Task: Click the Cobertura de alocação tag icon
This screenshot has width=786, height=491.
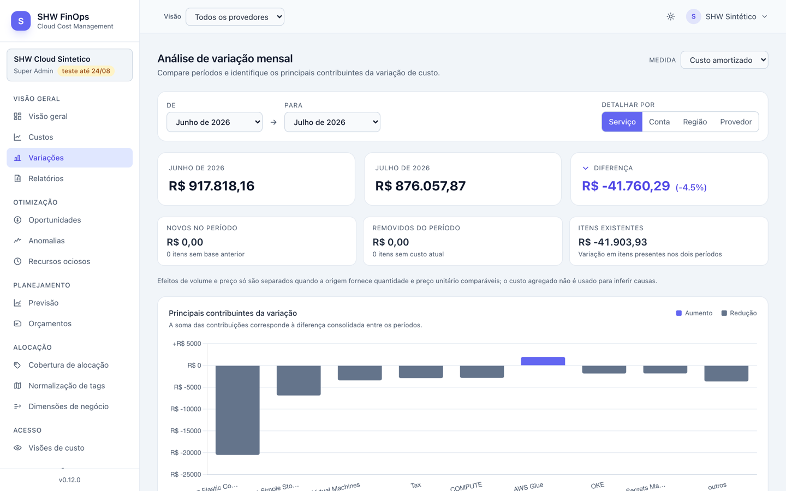Action: click(17, 365)
